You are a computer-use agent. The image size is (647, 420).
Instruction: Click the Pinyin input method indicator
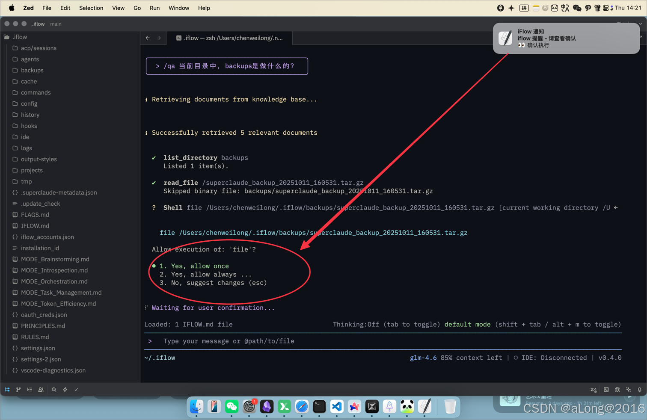pos(524,8)
